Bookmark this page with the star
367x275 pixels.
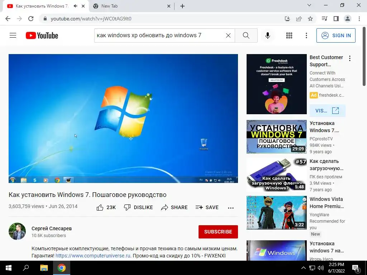(310, 19)
